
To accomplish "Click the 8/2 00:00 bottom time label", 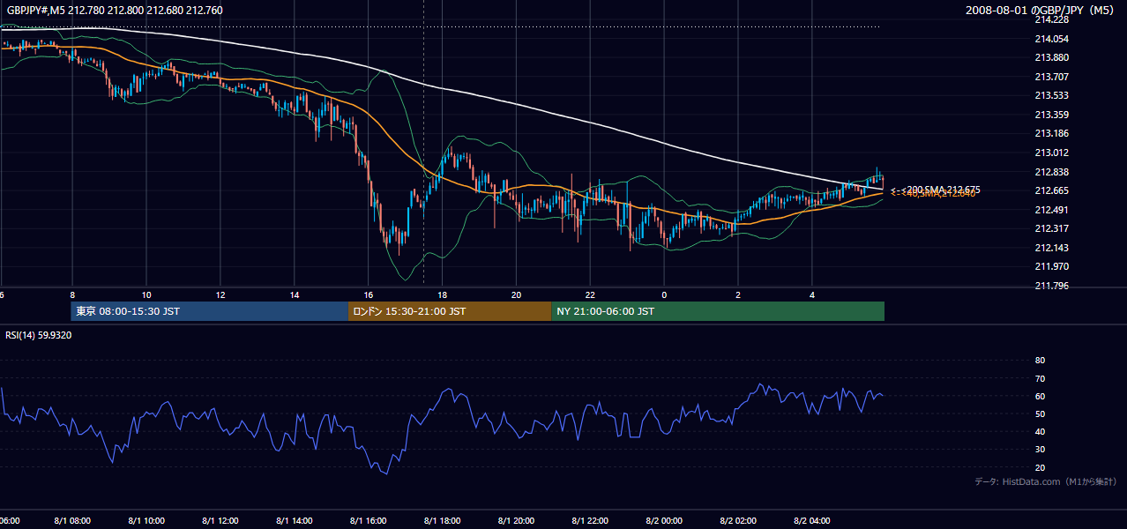I will 665,521.
